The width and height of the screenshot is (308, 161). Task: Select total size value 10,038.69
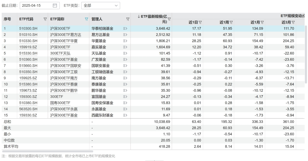162,122
